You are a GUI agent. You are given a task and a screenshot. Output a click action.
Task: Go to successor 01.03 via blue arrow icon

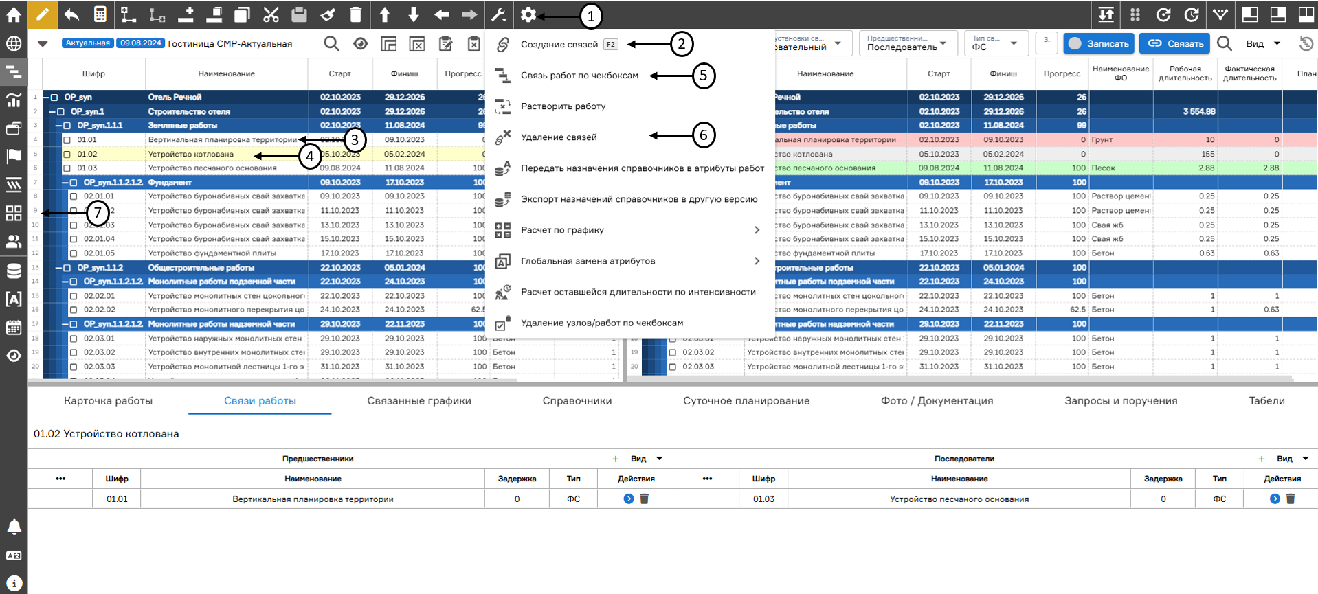[x=1275, y=499]
